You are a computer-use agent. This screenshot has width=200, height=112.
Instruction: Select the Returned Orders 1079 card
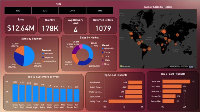[x=103, y=26]
